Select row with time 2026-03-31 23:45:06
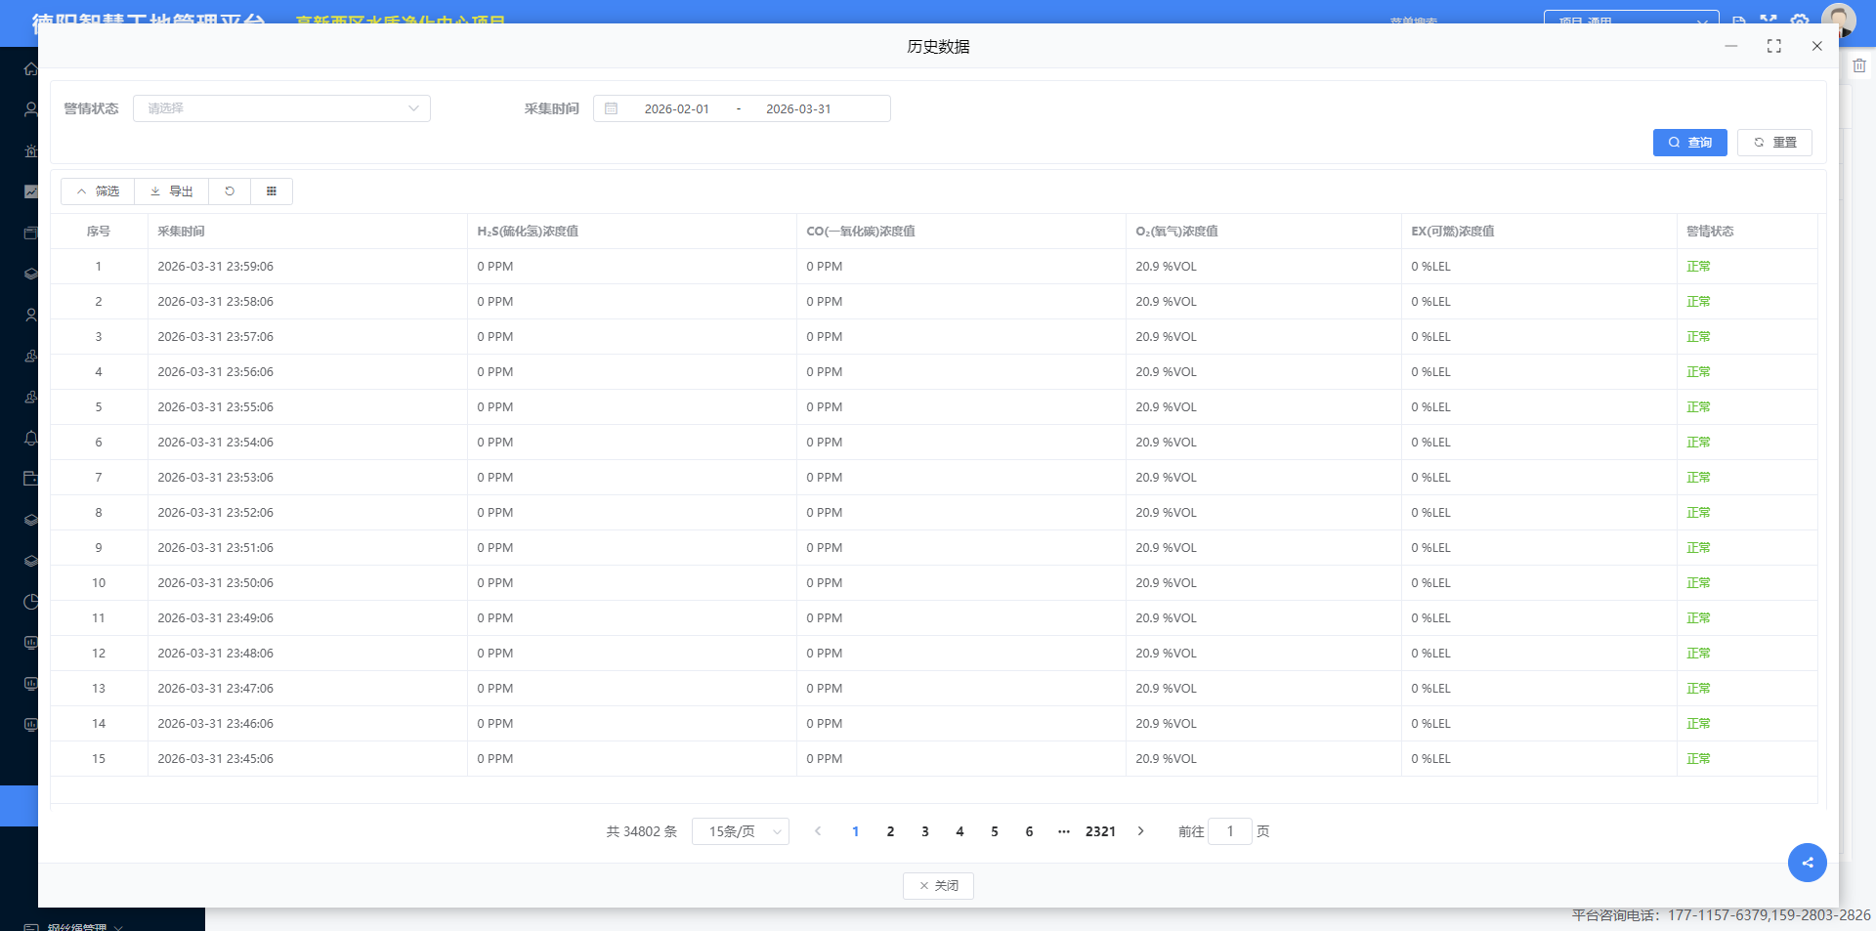The image size is (1876, 931). (934, 759)
